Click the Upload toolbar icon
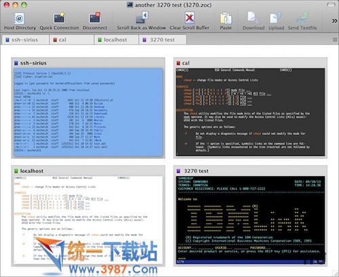 276,22
